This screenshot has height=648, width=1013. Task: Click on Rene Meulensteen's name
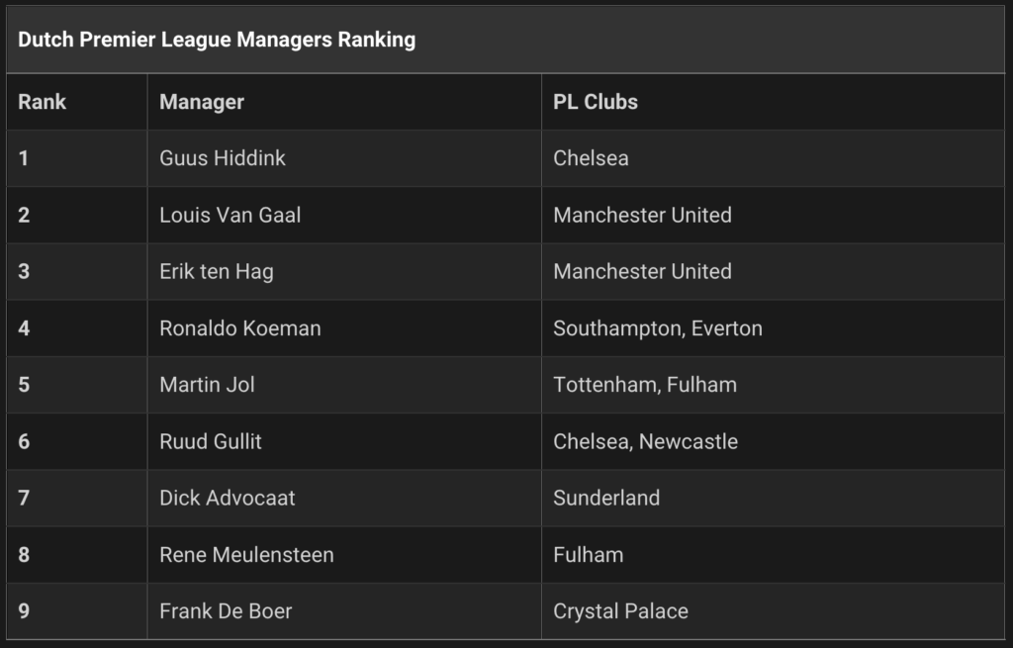coord(246,555)
